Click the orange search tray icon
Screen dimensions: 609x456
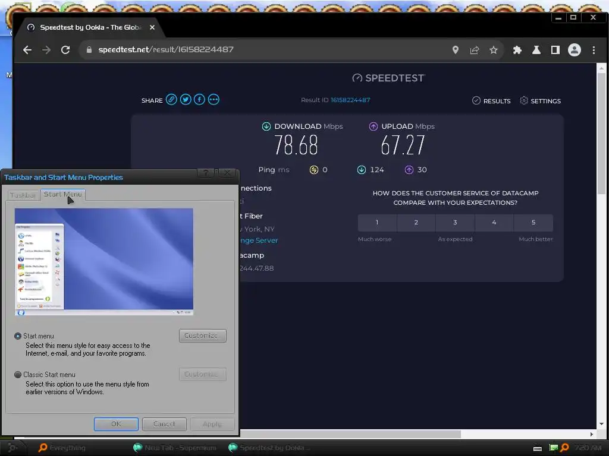(565, 448)
